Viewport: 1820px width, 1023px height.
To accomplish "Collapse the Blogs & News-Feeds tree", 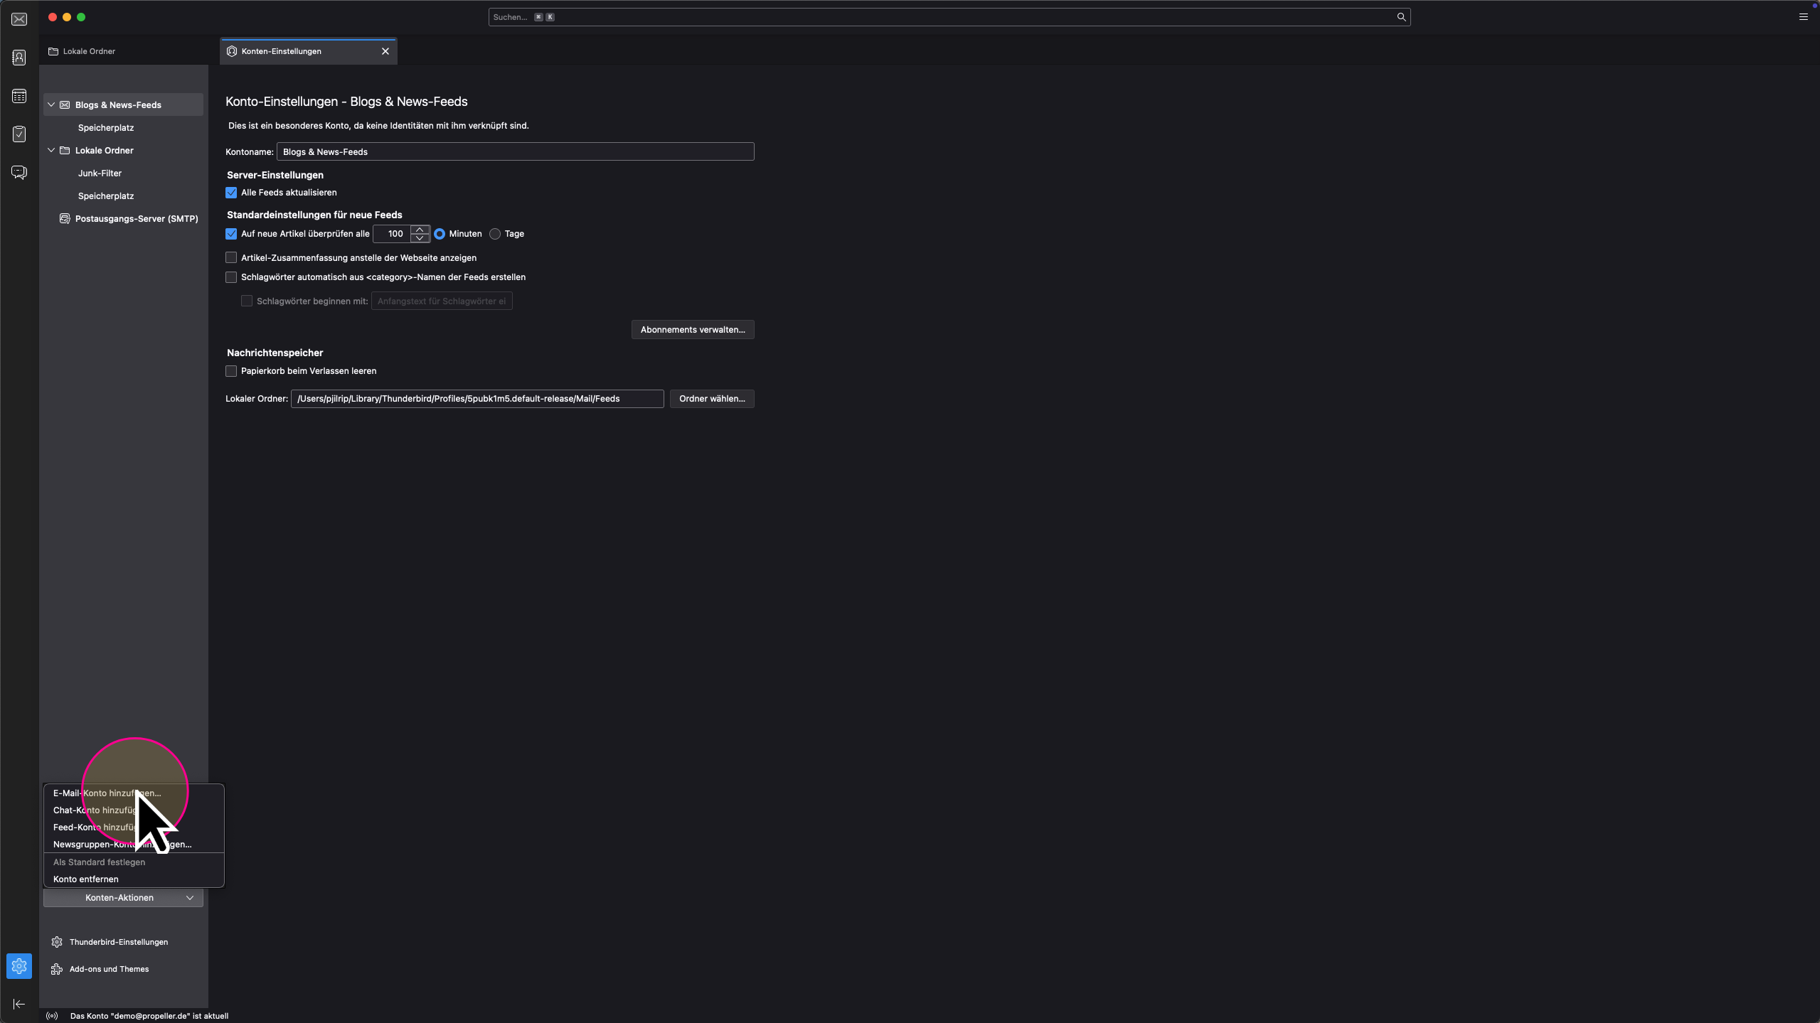I will [x=51, y=105].
